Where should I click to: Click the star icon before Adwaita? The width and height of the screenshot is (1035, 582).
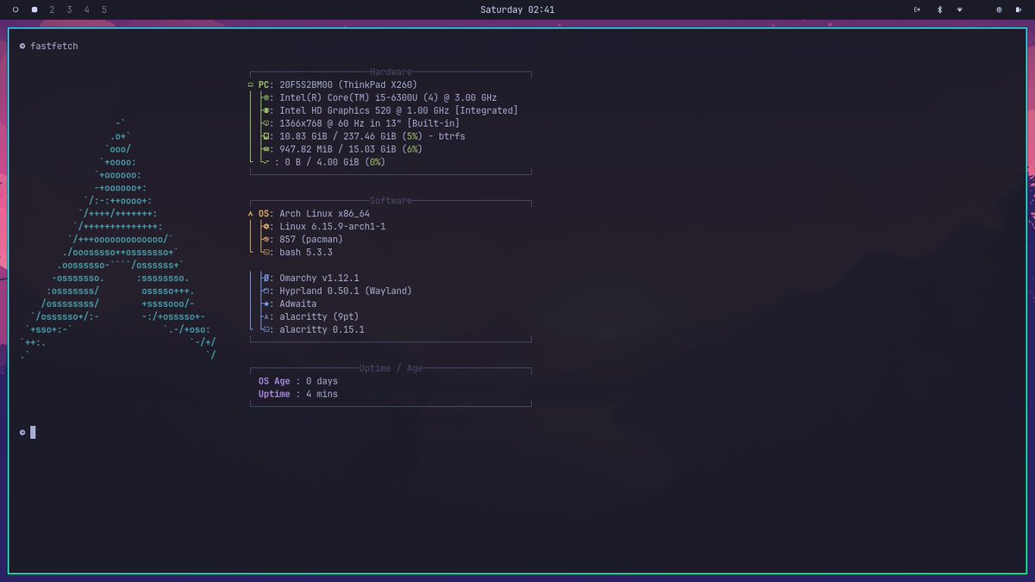[x=267, y=304]
